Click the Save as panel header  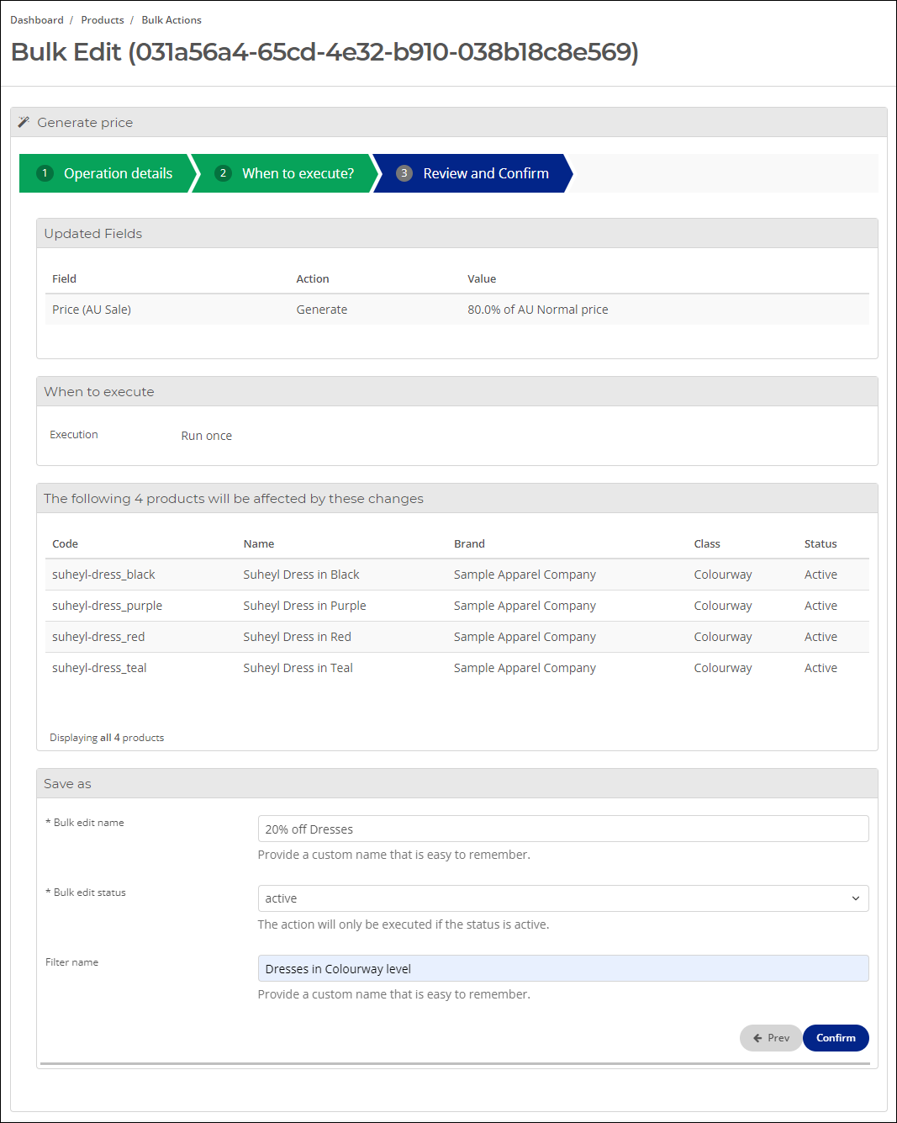pyautogui.click(x=457, y=784)
